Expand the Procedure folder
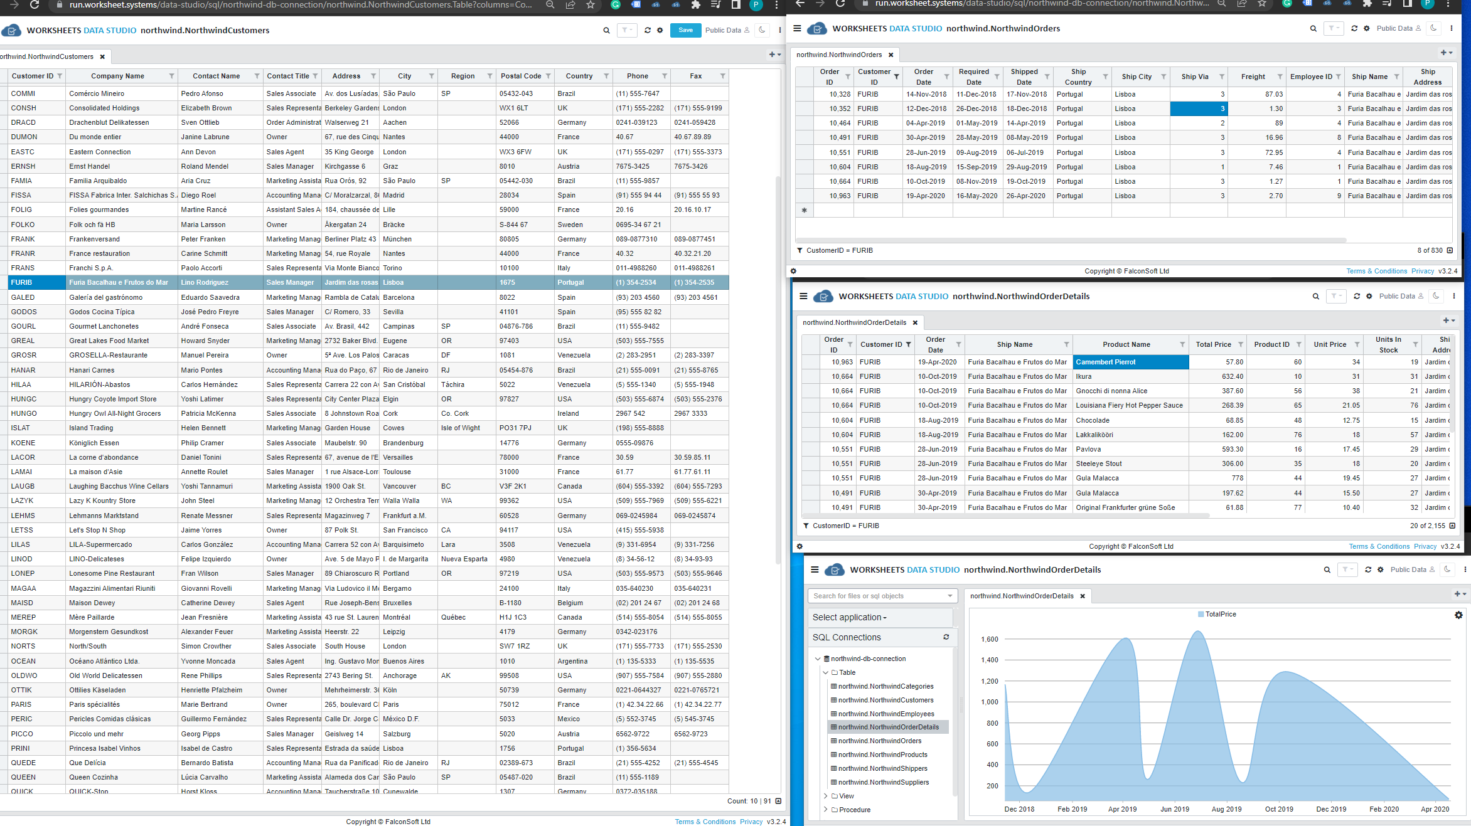The image size is (1471, 826). (x=826, y=810)
